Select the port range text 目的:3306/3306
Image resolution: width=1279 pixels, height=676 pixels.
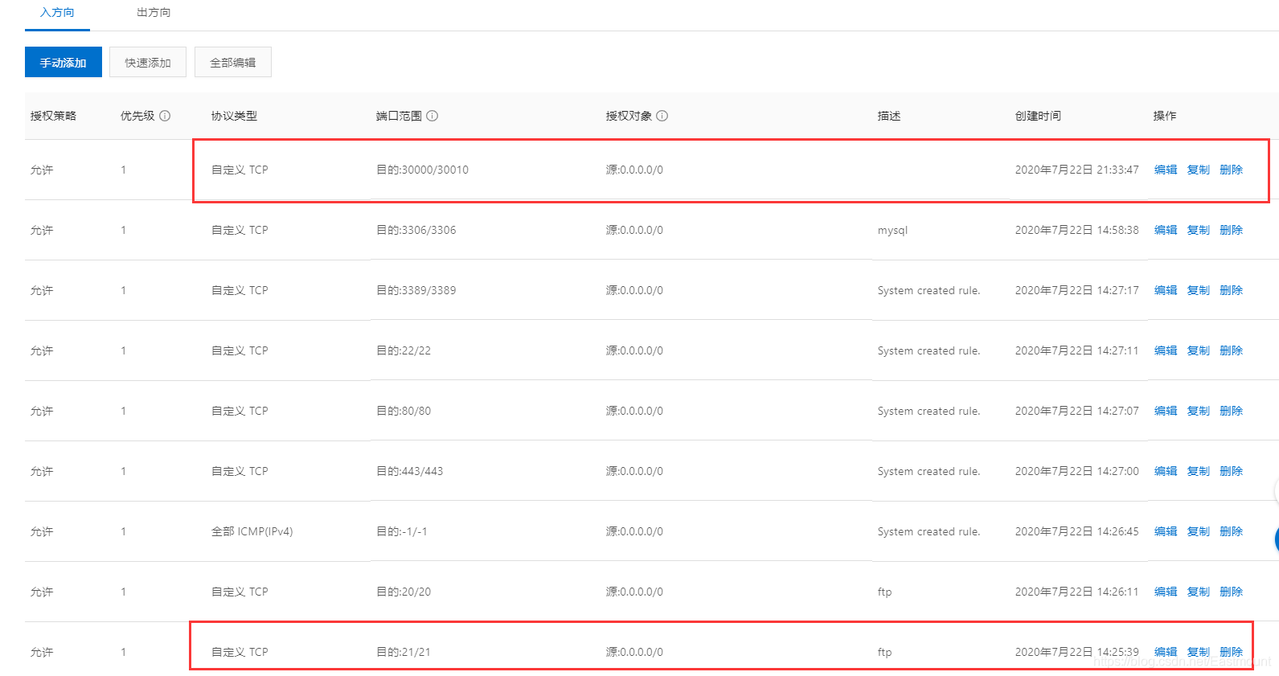click(x=416, y=230)
